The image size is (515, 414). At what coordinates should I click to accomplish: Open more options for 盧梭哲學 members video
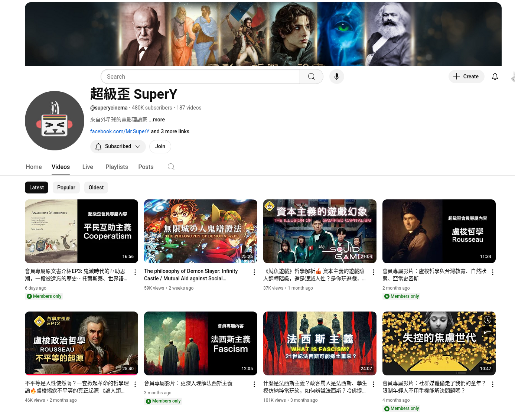(x=493, y=272)
